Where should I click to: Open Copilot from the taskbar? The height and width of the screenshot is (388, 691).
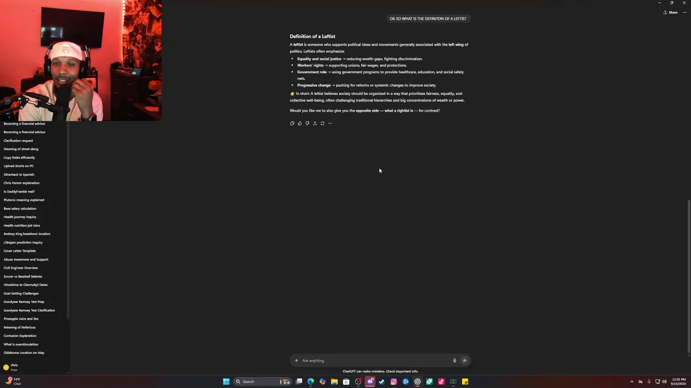click(x=322, y=382)
